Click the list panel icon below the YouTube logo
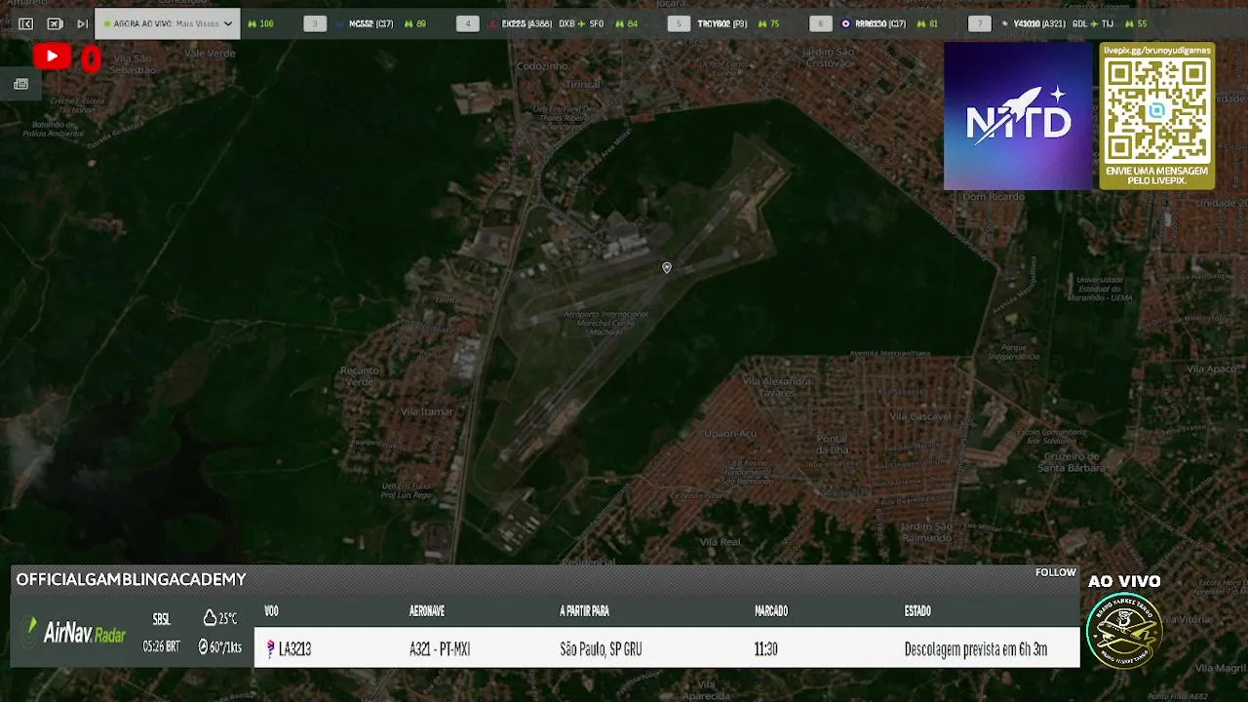 (x=20, y=85)
